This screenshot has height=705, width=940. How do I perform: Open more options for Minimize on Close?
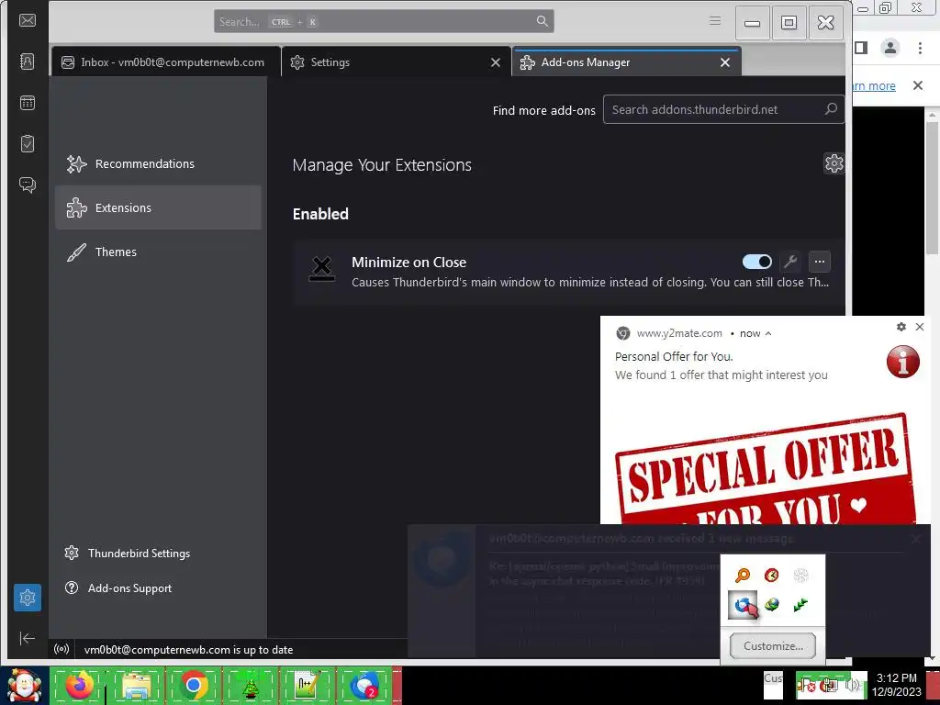[820, 262]
